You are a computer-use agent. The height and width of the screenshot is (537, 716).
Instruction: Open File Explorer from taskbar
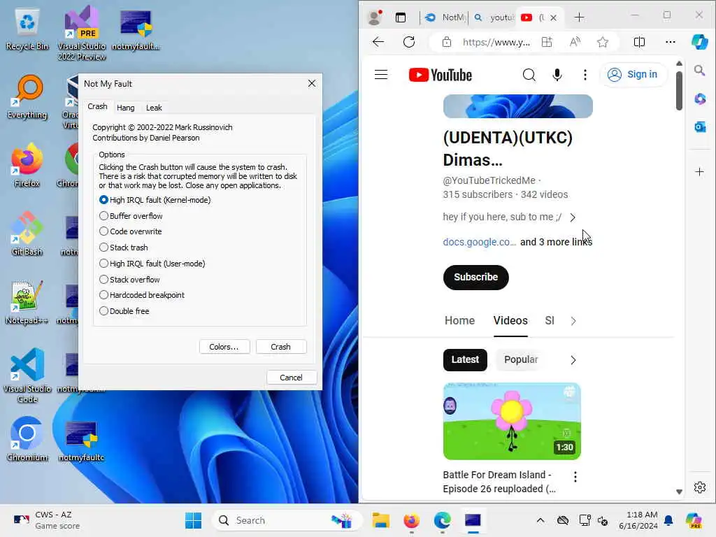coord(380,520)
